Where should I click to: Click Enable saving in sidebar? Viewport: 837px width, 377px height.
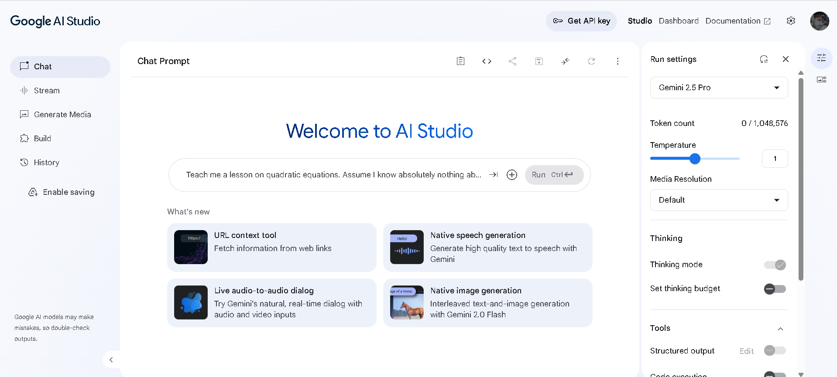click(62, 192)
